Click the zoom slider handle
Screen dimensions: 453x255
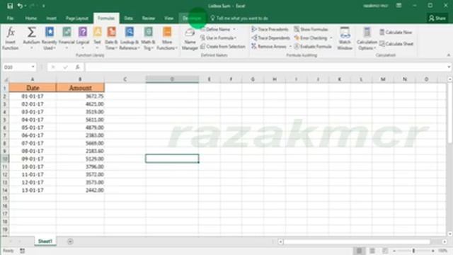pyautogui.click(x=413, y=251)
